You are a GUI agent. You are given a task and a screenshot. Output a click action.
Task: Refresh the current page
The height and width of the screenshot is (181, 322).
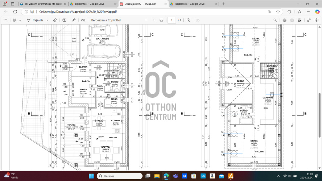click(x=15, y=12)
